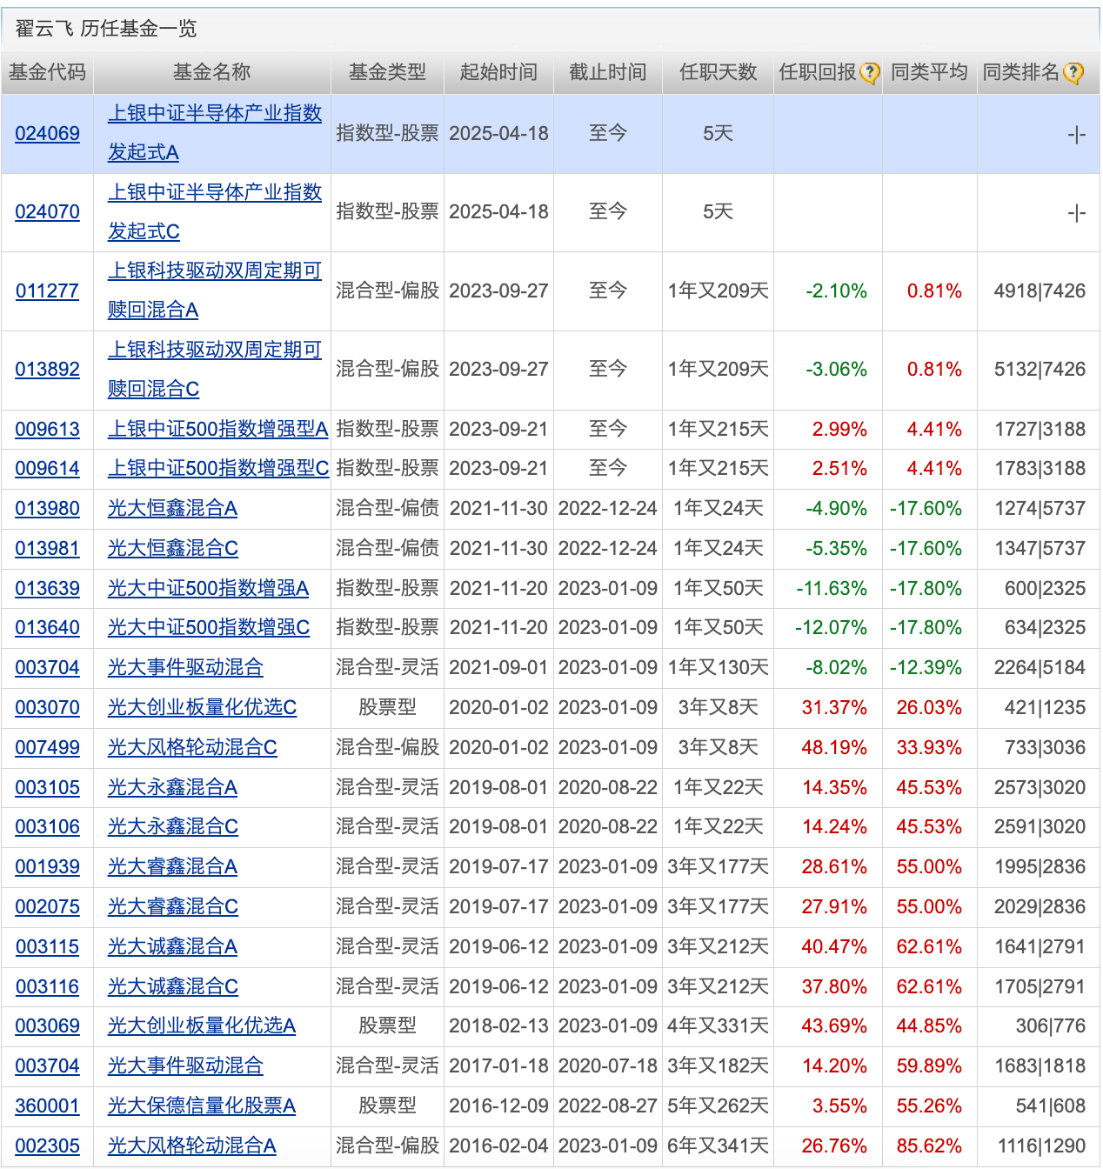Click the 任职天数 column header
Viewport: 1103px width, 1169px height.
[719, 72]
